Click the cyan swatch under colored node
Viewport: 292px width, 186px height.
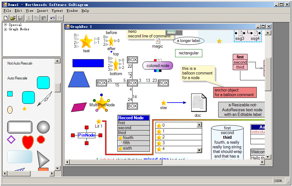tap(158, 70)
